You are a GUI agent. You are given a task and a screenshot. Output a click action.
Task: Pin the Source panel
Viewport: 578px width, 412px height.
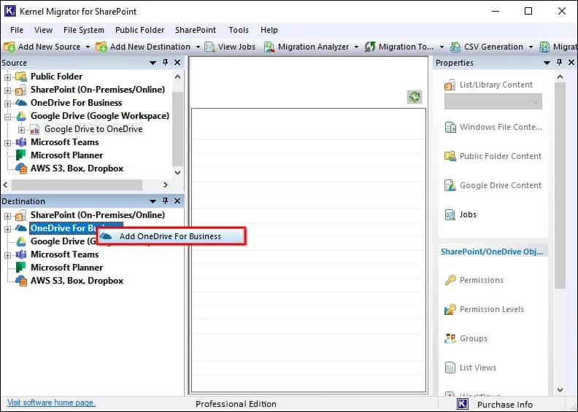165,63
